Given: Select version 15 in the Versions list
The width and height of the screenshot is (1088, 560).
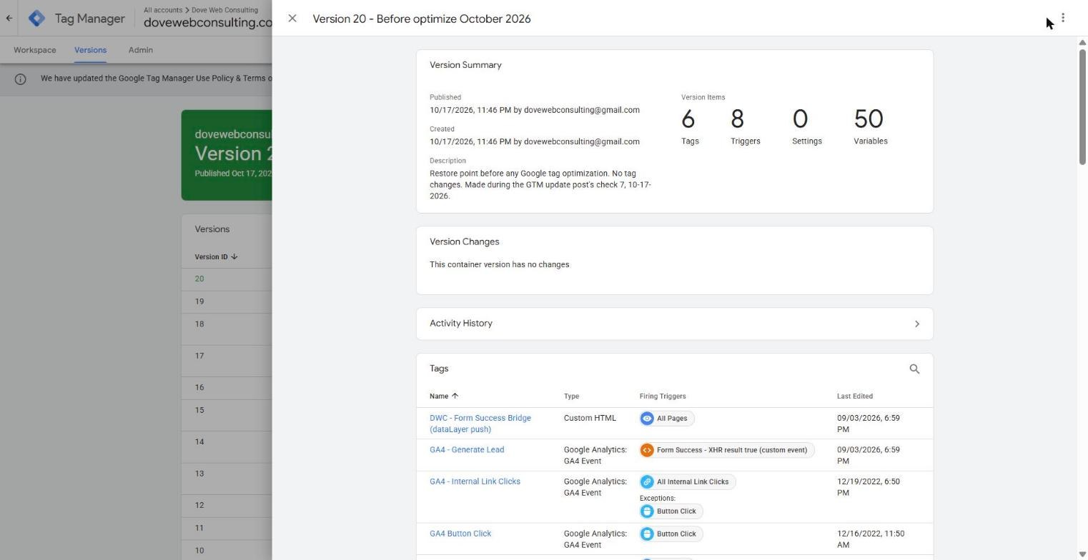Looking at the screenshot, I should pos(199,410).
